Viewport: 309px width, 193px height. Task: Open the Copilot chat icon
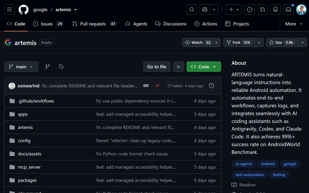coord(205,10)
